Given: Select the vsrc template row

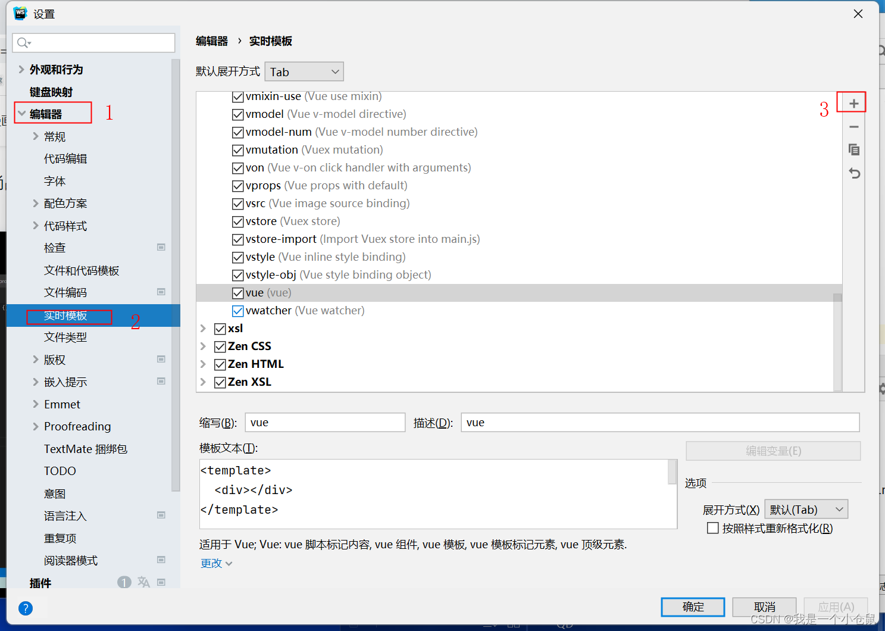Looking at the screenshot, I should click(519, 204).
